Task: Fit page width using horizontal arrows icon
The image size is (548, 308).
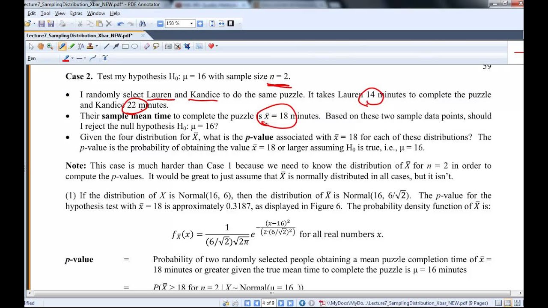Action: pyautogui.click(x=221, y=24)
